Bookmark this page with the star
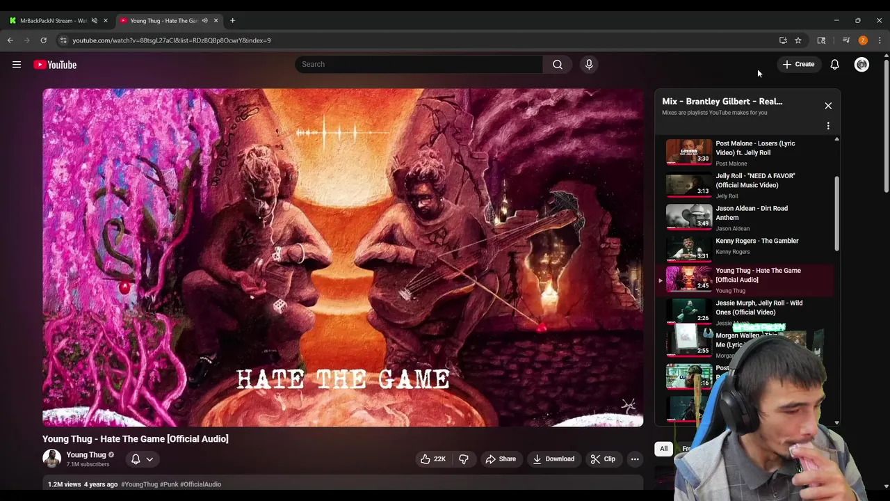This screenshot has width=890, height=501. tap(798, 40)
